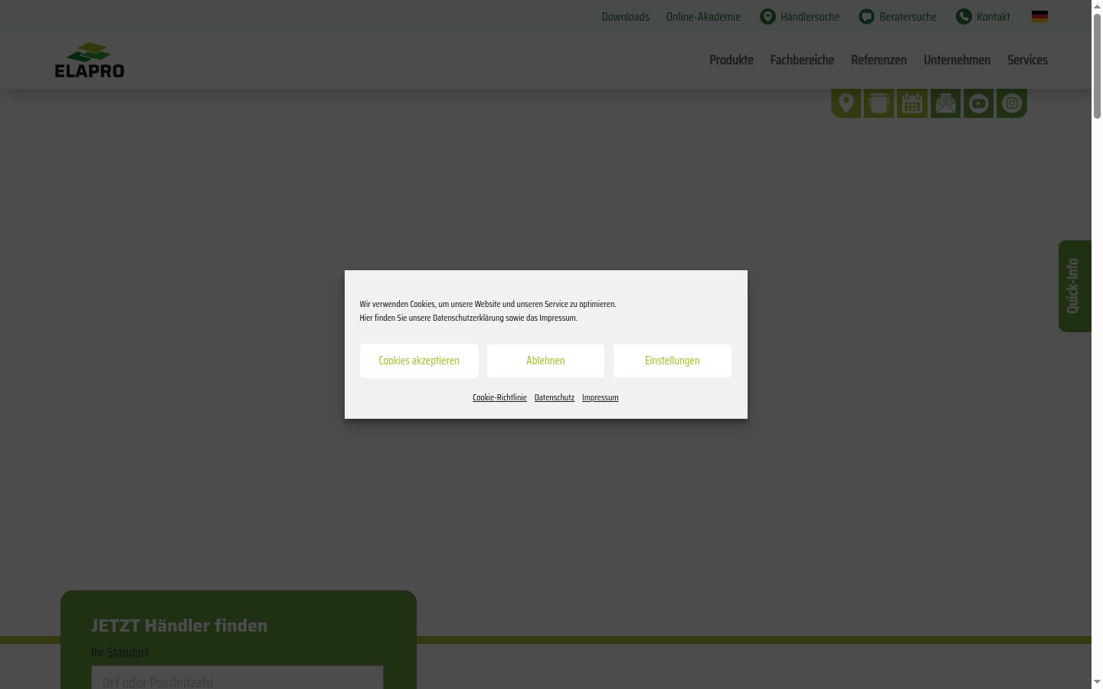Image resolution: width=1103 pixels, height=689 pixels.
Task: Open the Datenschutz link
Action: point(555,397)
